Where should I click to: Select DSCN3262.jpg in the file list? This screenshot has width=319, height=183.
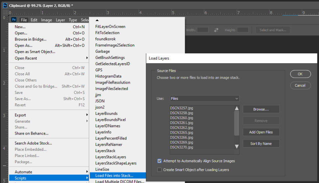[182, 128]
